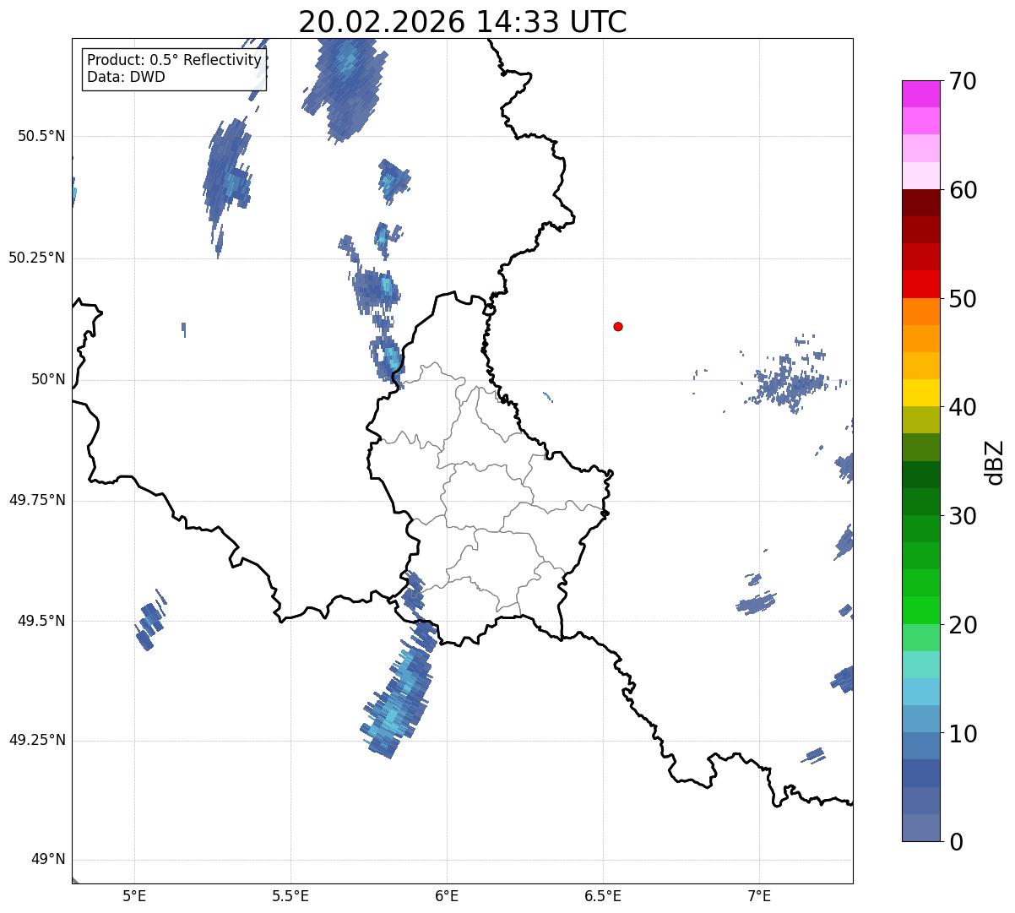
Task: Click the bright green swatch just above 20
Action: pyautogui.click(x=921, y=610)
